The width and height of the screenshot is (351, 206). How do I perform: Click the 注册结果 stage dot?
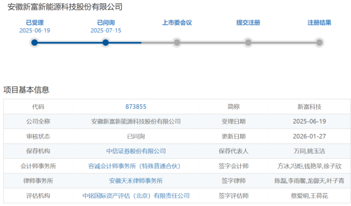[x=319, y=42]
